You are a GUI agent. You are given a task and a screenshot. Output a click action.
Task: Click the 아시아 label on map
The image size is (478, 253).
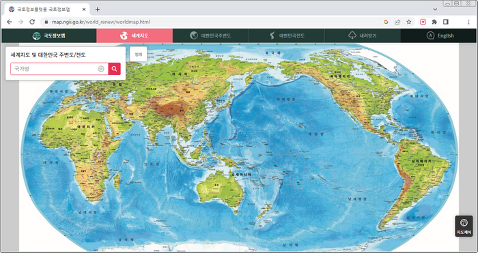[x=179, y=74]
